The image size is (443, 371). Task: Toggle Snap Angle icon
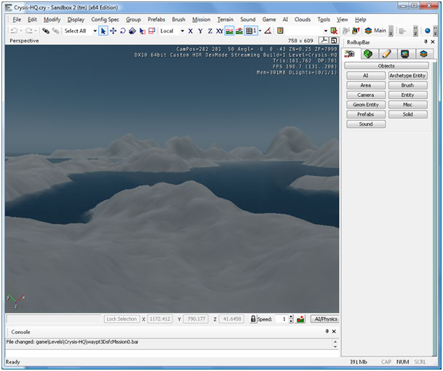(x=268, y=31)
